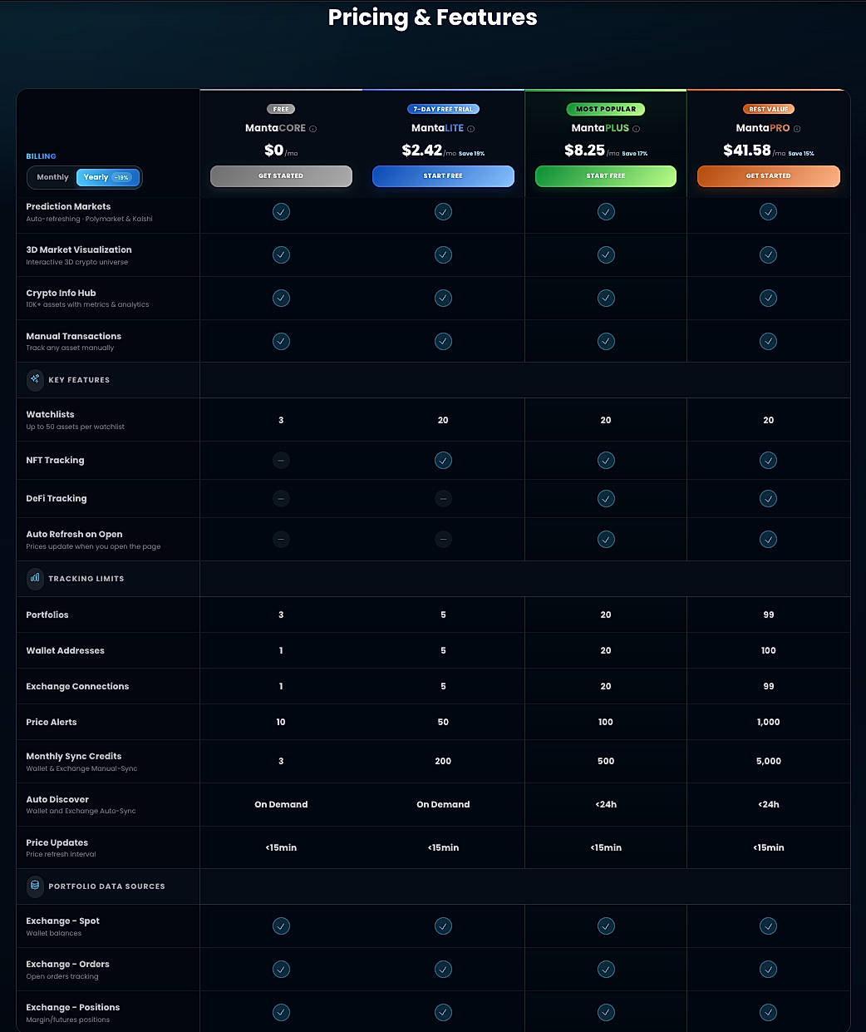866x1032 pixels.
Task: Click the Pricing & Features heading
Action: click(x=433, y=17)
